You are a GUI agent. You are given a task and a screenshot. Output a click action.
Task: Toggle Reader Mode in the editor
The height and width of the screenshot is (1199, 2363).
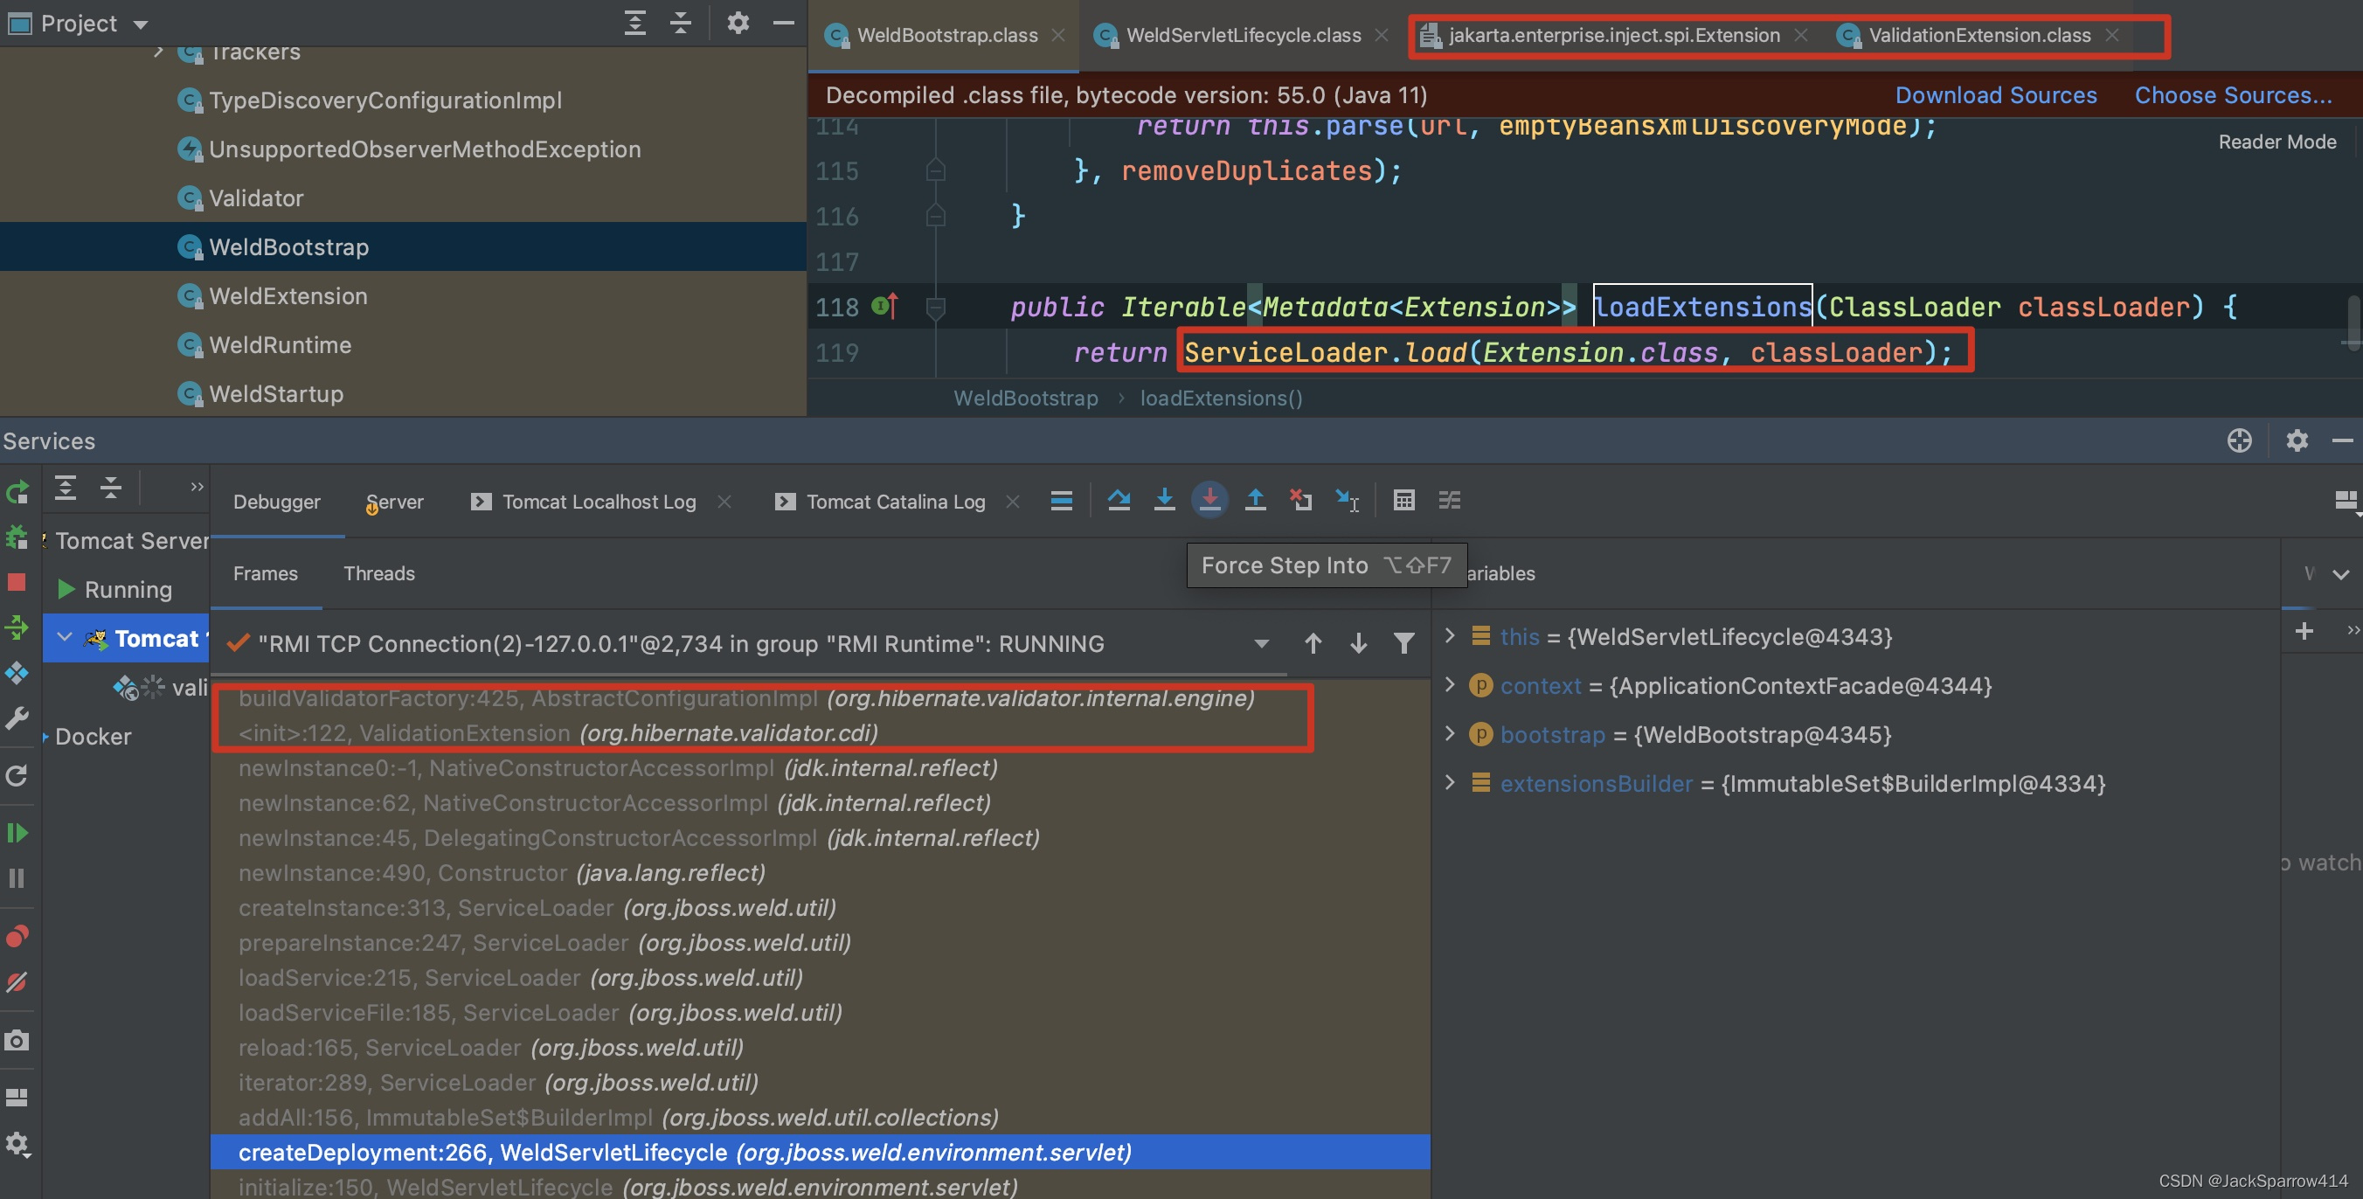coord(2276,142)
